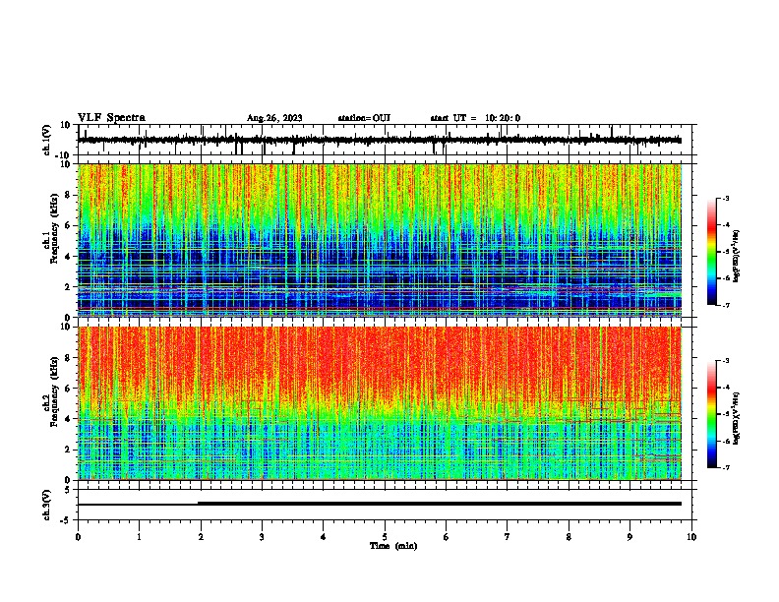779x602 pixels.
Task: Click the ch.1 color bar log(PSD) unit label
Action: pyautogui.click(x=737, y=256)
